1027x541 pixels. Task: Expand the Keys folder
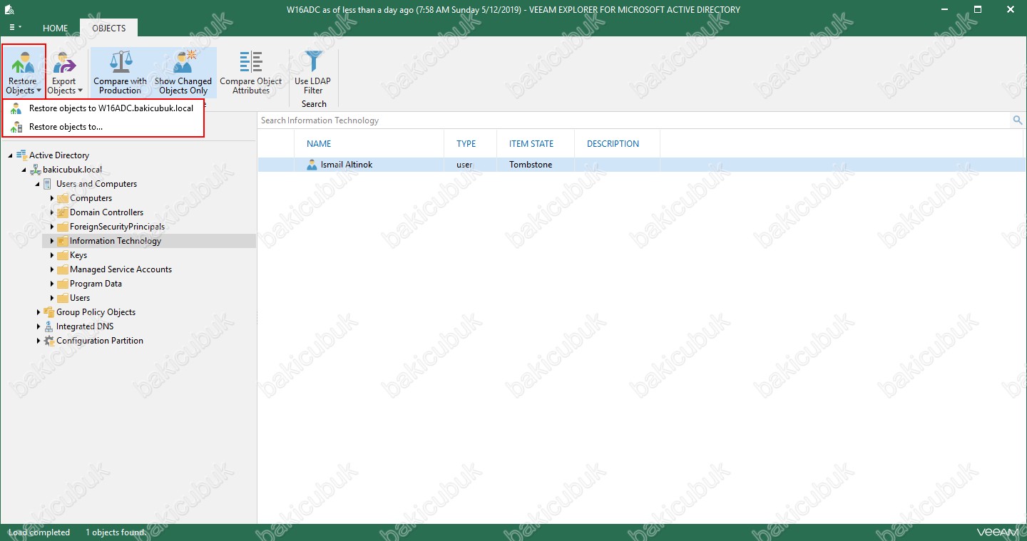pyautogui.click(x=51, y=255)
